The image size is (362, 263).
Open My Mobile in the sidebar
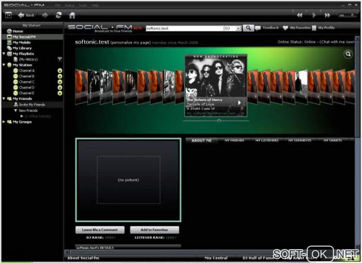[21, 43]
